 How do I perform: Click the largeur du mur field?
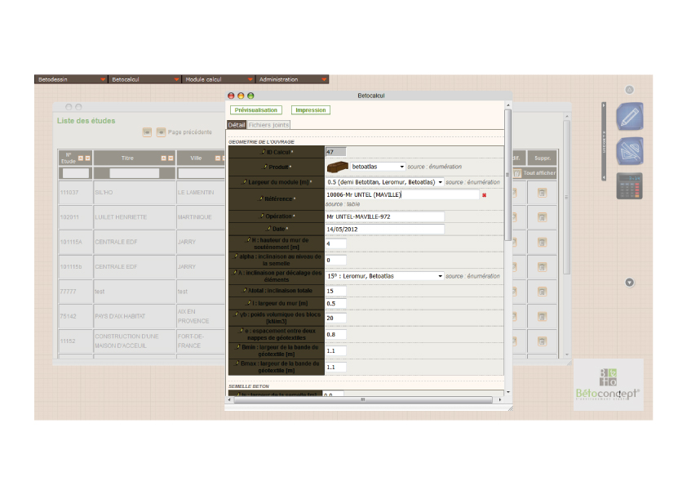[335, 304]
